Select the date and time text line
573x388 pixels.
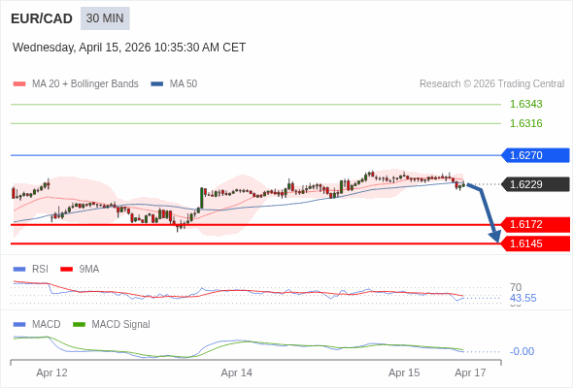coord(129,48)
